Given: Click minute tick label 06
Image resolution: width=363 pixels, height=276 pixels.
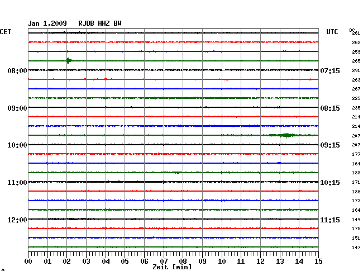Looking at the screenshot, I should 144,261.
